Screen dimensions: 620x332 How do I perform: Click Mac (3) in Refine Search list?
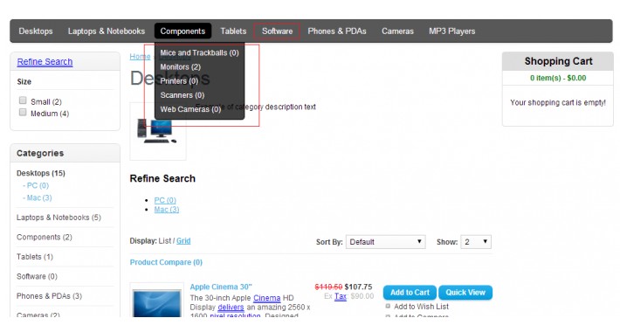[167, 210]
